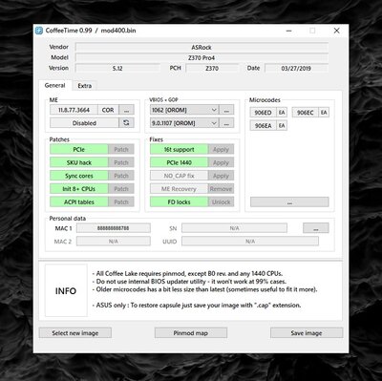Click Apply next to NO_CAP fix

coord(221,176)
